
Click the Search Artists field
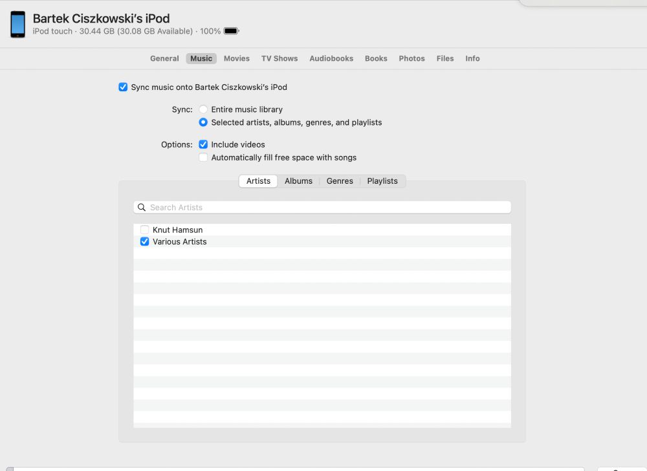click(322, 208)
